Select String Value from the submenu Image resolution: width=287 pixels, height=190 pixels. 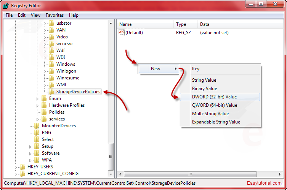click(220, 80)
